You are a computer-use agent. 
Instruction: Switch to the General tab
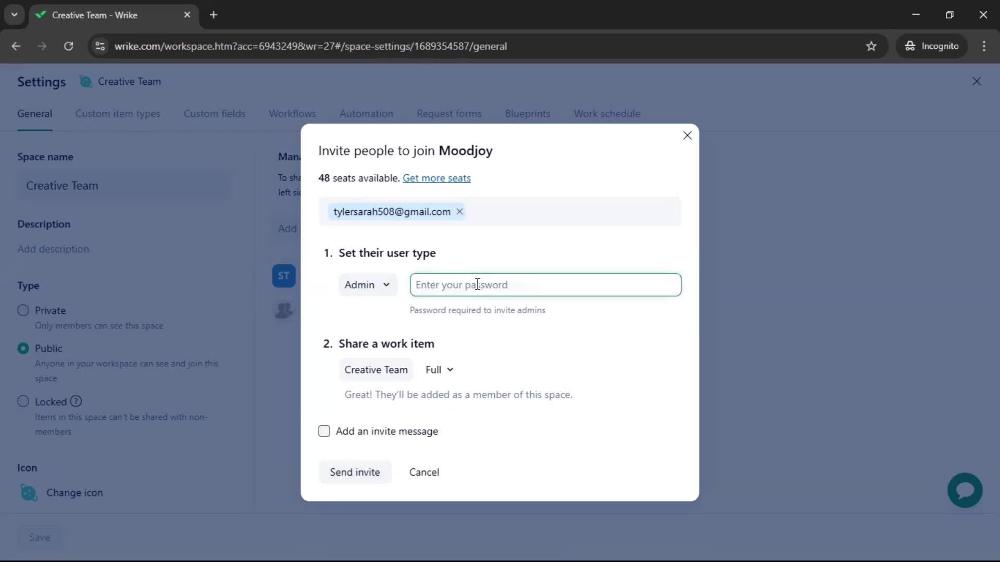point(34,113)
